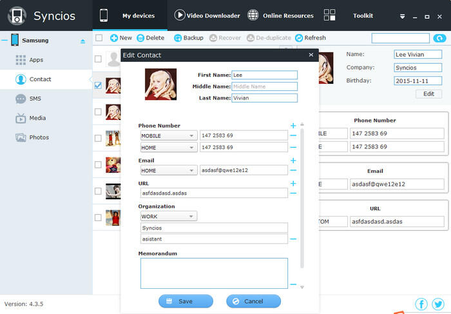Save the edited contact

pyautogui.click(x=186, y=301)
